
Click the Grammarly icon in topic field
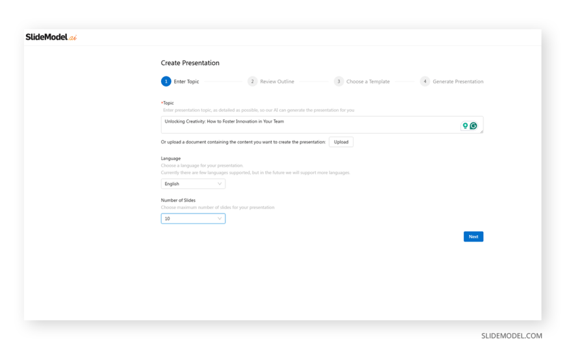(x=473, y=126)
